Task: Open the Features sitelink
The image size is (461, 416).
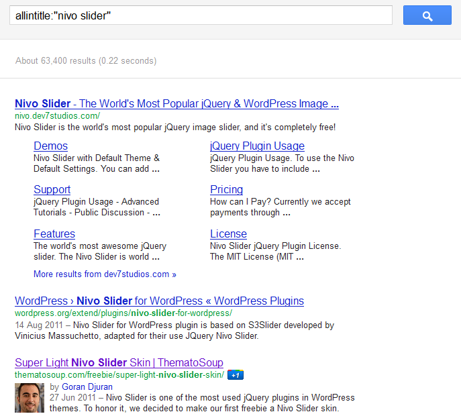Action: click(54, 234)
